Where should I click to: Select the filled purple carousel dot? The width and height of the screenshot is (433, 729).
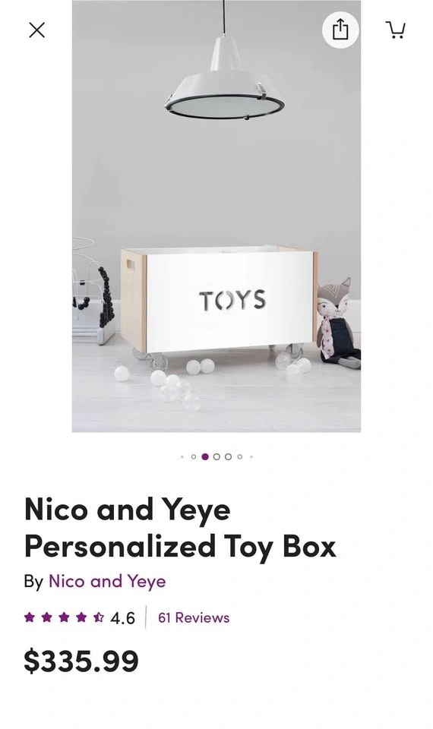pos(205,456)
